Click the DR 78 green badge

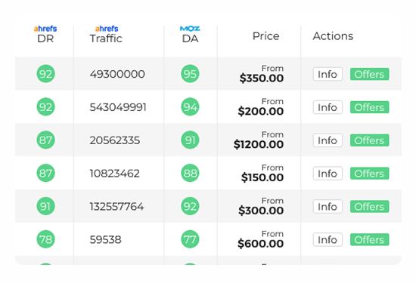[x=45, y=239]
